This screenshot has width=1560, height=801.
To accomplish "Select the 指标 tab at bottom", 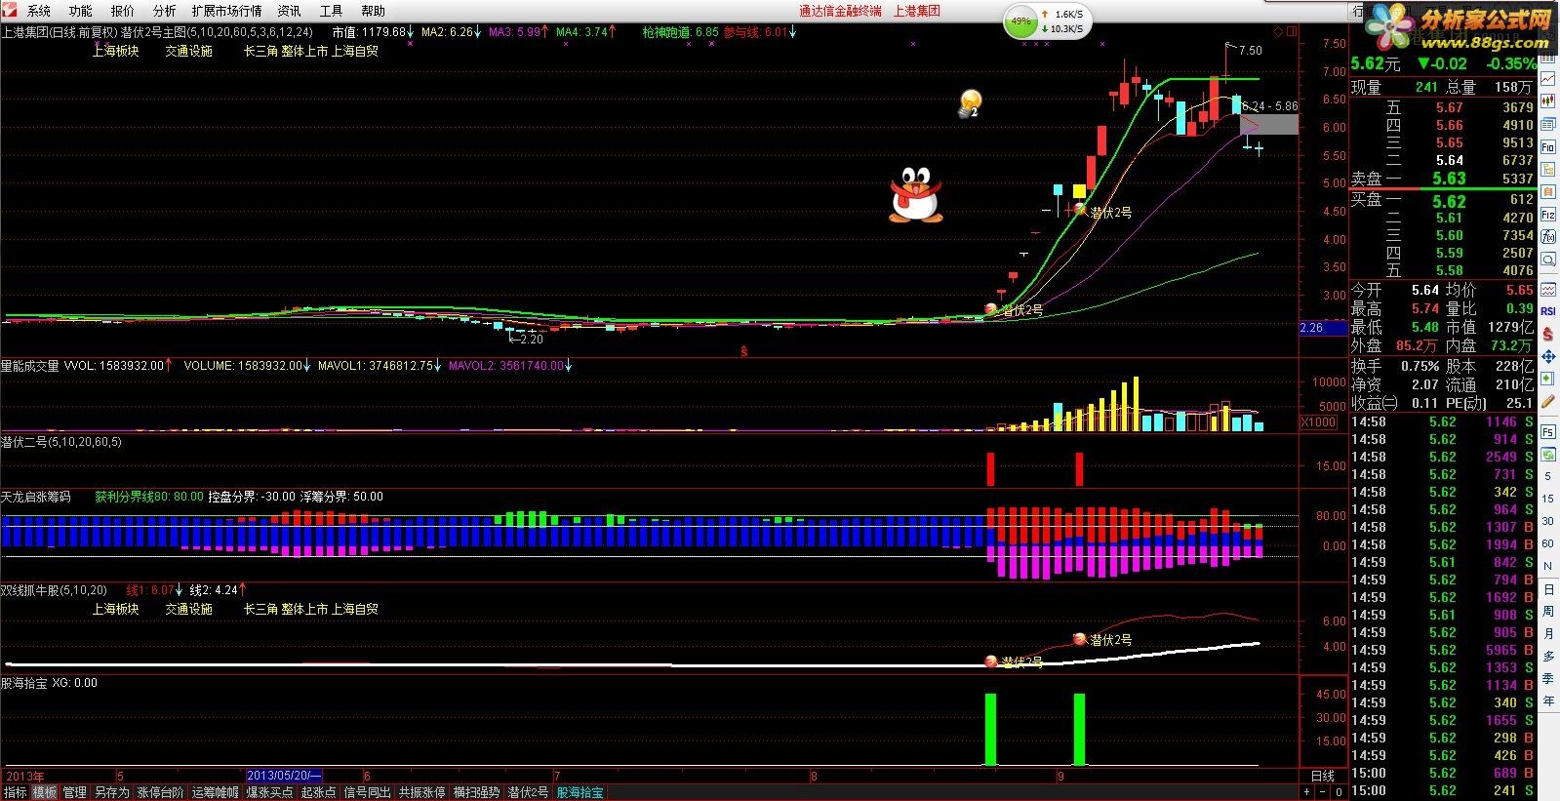I will click(15, 792).
